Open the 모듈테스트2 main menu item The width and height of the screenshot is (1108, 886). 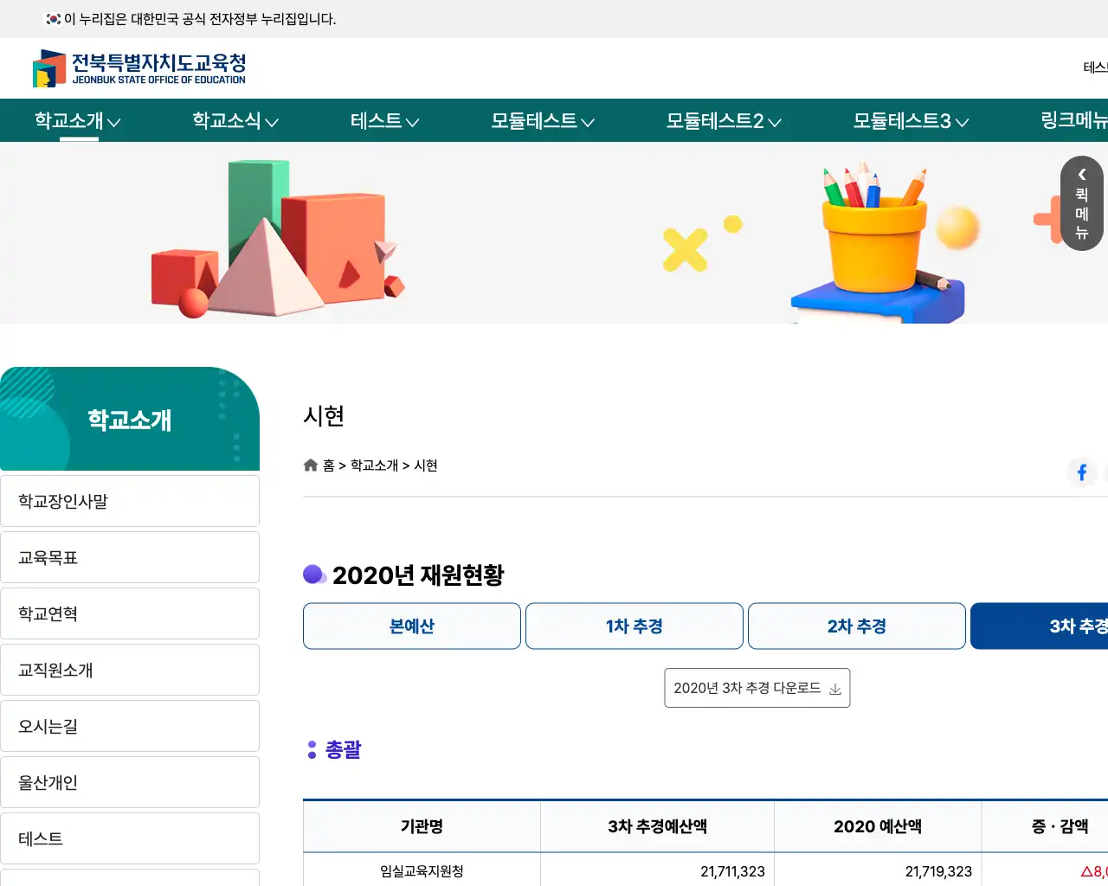pyautogui.click(x=715, y=121)
